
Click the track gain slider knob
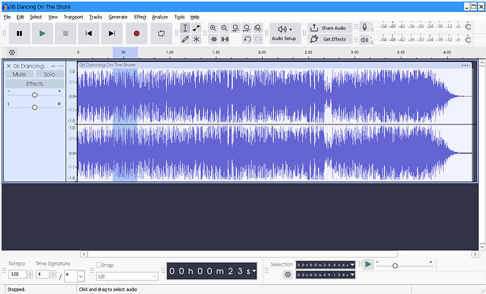(35, 95)
